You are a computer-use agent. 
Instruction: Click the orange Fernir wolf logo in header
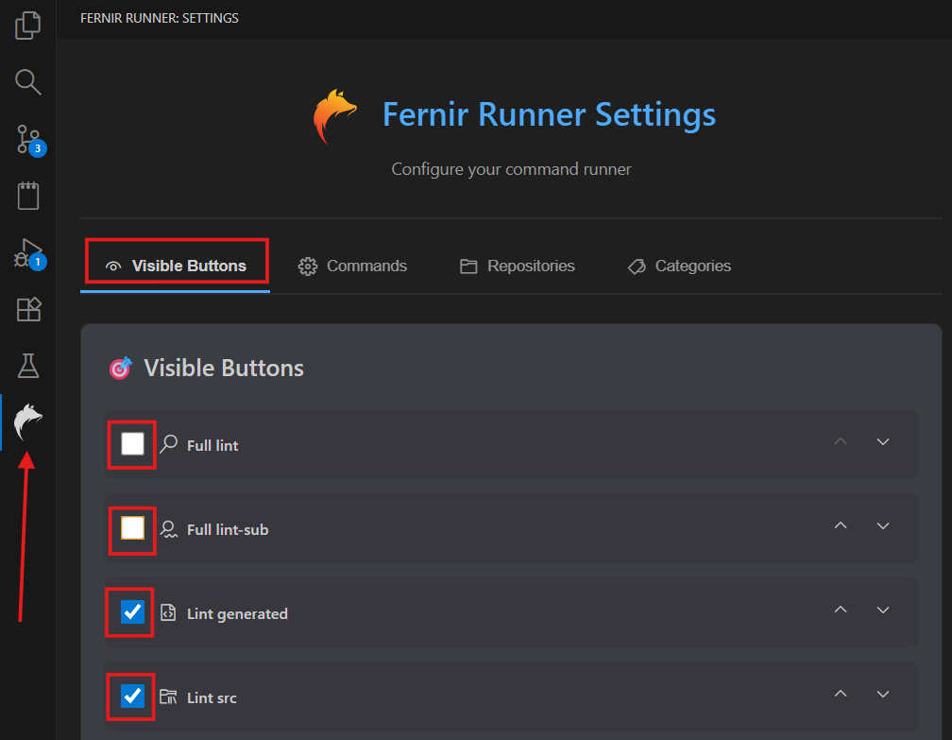(x=334, y=116)
